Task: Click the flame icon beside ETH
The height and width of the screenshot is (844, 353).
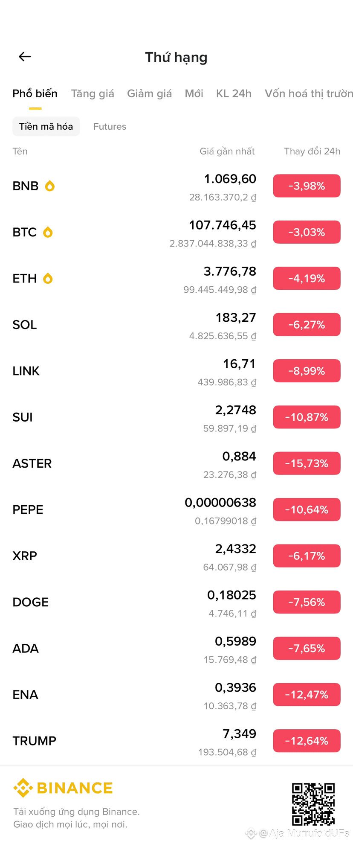Action: point(48,279)
